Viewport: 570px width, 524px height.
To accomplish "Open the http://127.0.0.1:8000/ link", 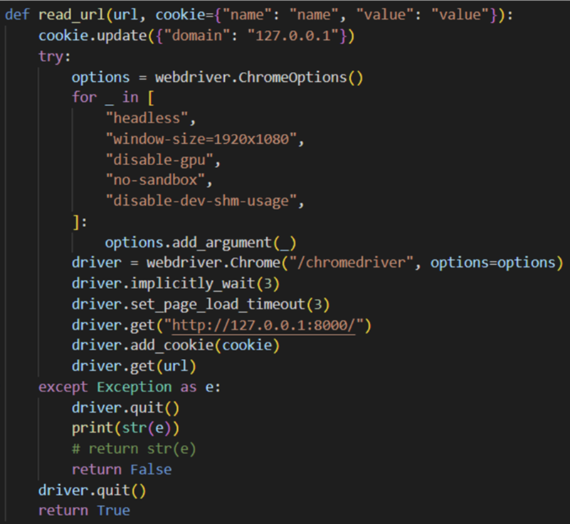I will pyautogui.click(x=263, y=325).
